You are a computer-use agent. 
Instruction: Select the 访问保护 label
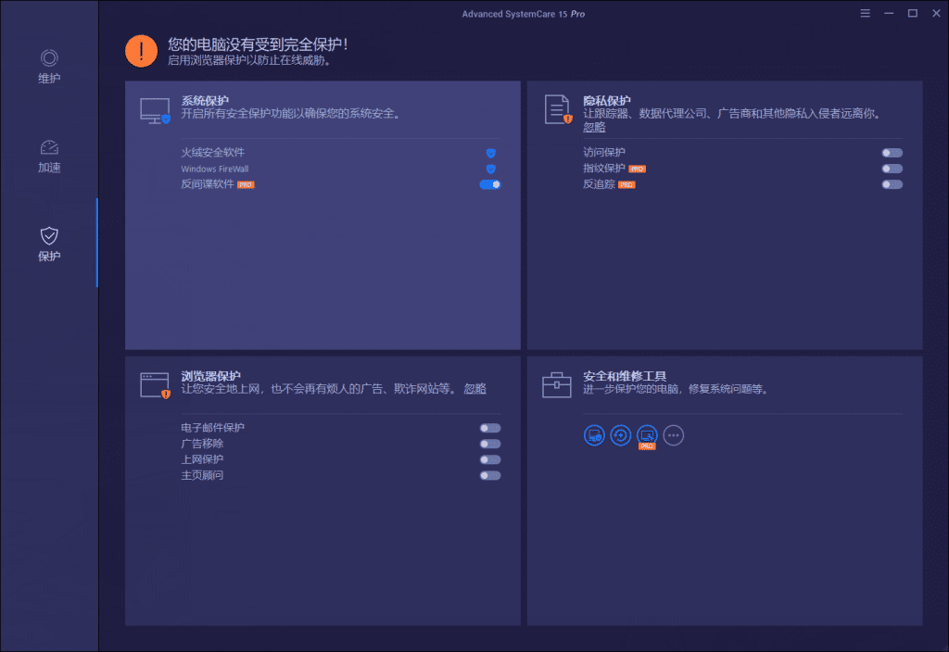pyautogui.click(x=604, y=153)
